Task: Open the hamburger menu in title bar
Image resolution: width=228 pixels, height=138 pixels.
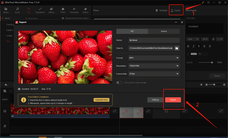Action: [x=208, y=2]
